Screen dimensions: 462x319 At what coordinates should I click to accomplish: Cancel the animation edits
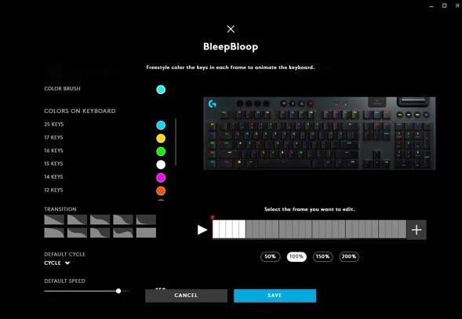[186, 295]
